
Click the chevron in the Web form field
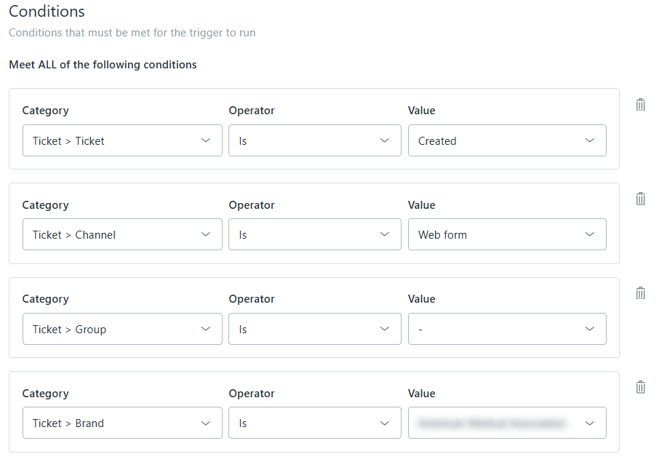click(x=590, y=235)
